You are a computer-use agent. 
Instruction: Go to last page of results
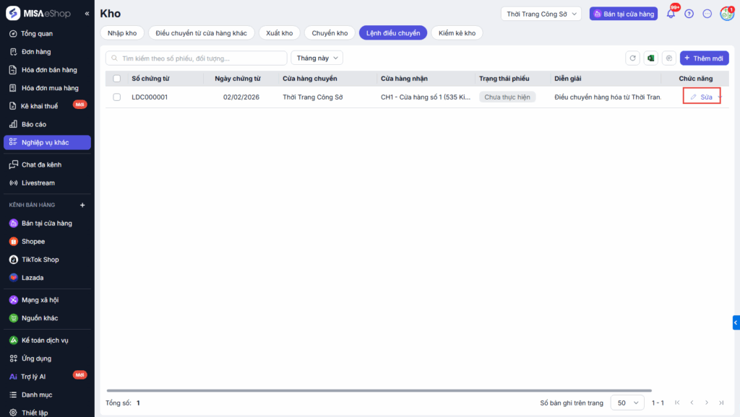point(721,403)
